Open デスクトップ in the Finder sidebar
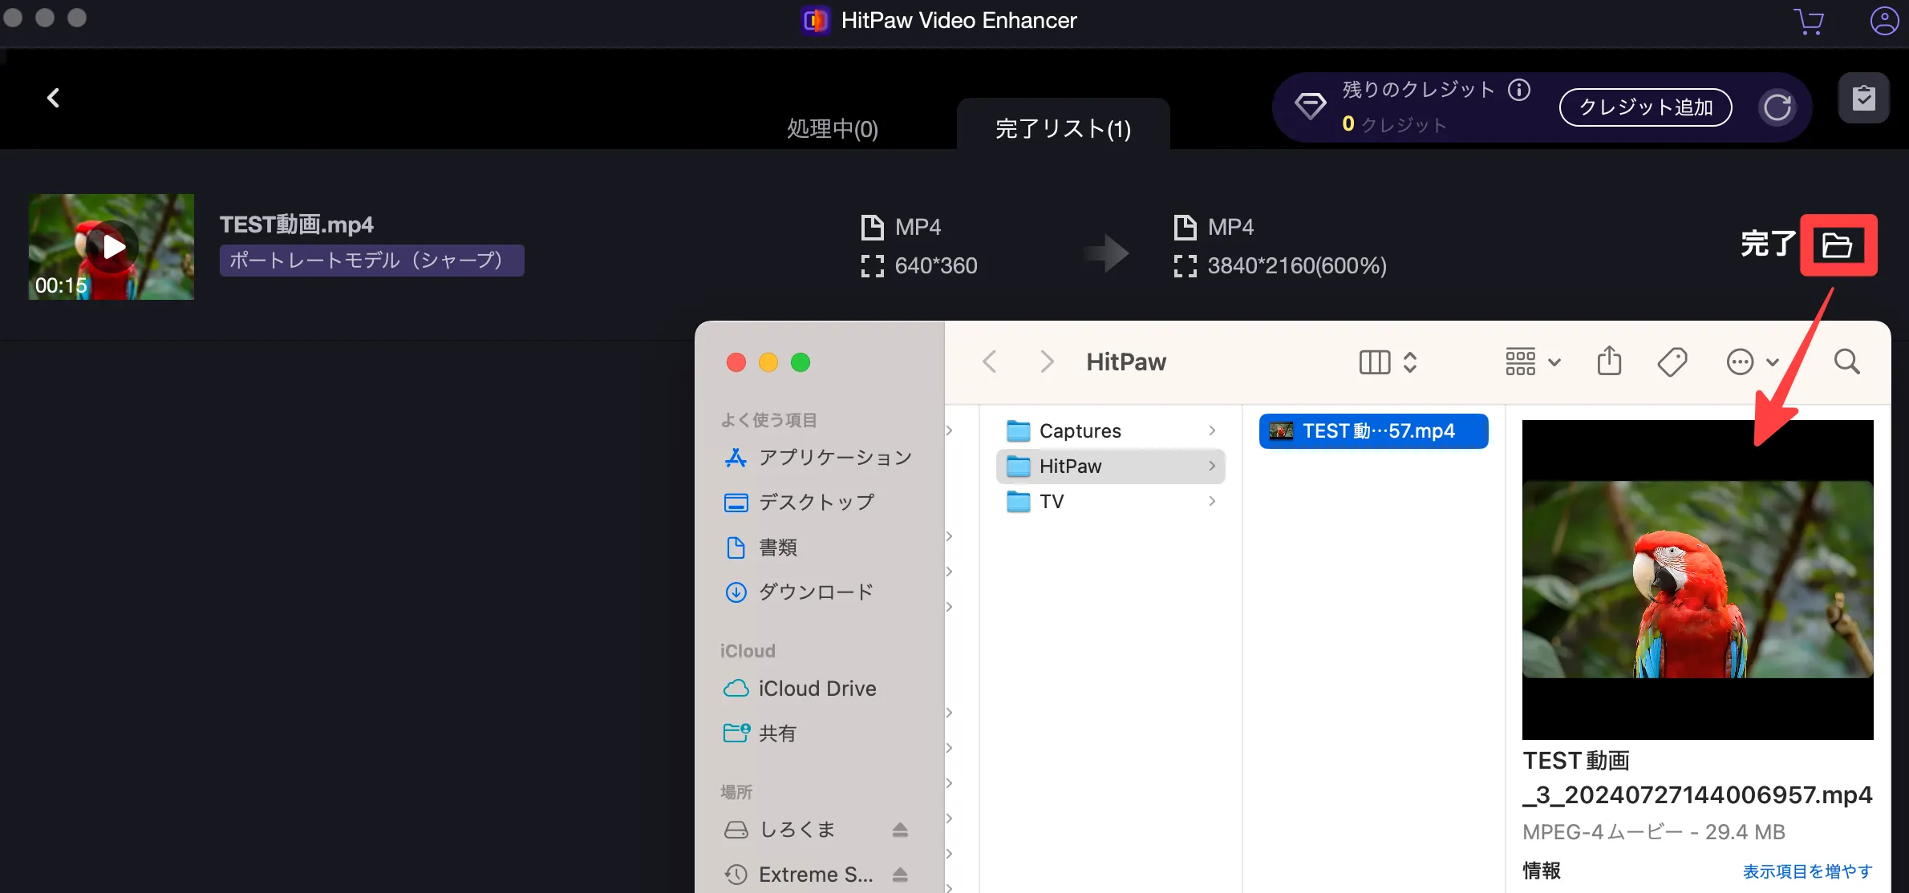 coord(799,503)
